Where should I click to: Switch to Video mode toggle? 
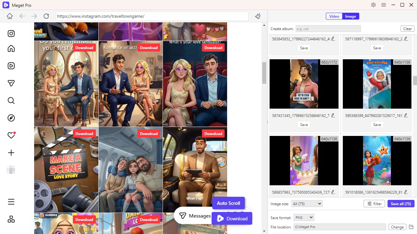[x=334, y=16]
